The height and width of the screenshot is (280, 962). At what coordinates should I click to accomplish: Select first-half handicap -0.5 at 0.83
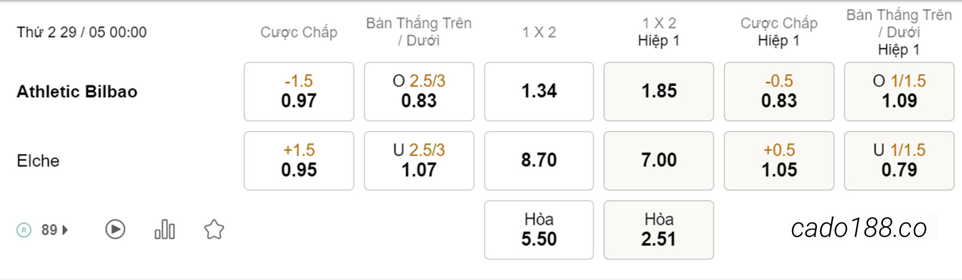(779, 91)
